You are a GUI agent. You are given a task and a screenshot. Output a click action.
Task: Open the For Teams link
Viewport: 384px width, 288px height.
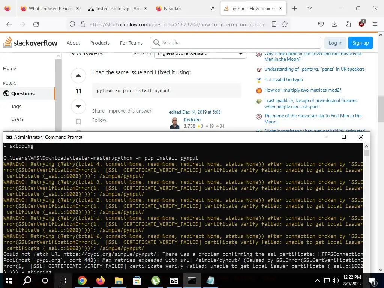(x=131, y=43)
